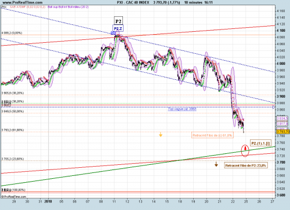This screenshot has height=210, width=290.
Task: Click the 4 160 price axis value
Action: (281, 11)
